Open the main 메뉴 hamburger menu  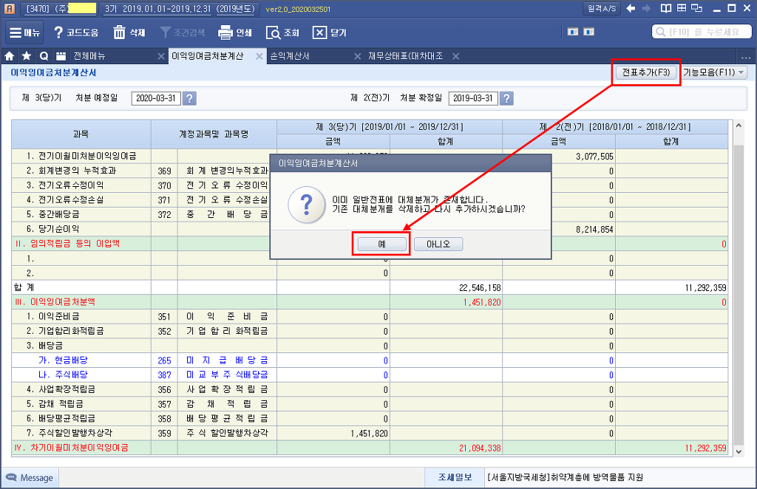(x=25, y=33)
